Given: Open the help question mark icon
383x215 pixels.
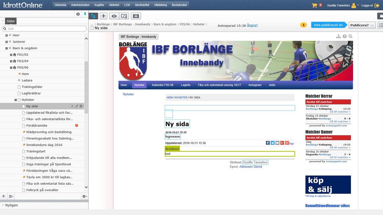Looking at the screenshot, I should [344, 36].
